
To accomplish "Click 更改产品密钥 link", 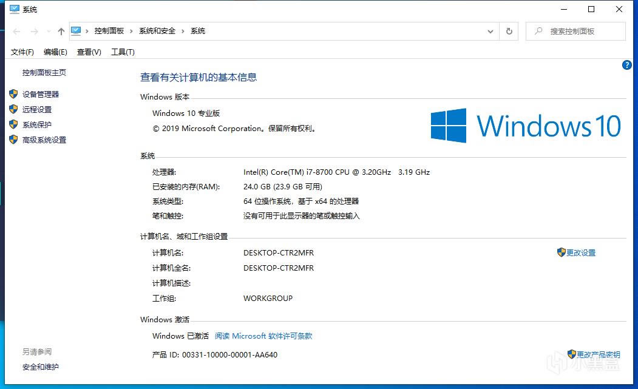I will [x=599, y=354].
